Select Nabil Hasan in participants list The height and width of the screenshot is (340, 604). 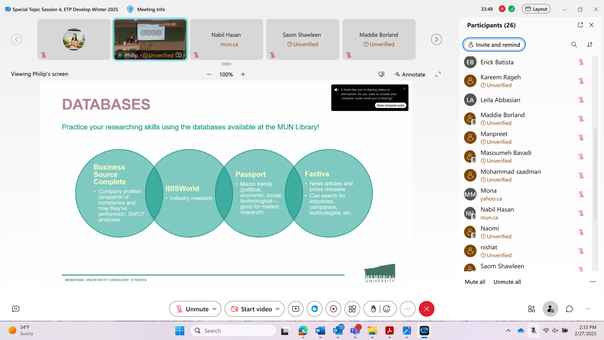pyautogui.click(x=525, y=213)
